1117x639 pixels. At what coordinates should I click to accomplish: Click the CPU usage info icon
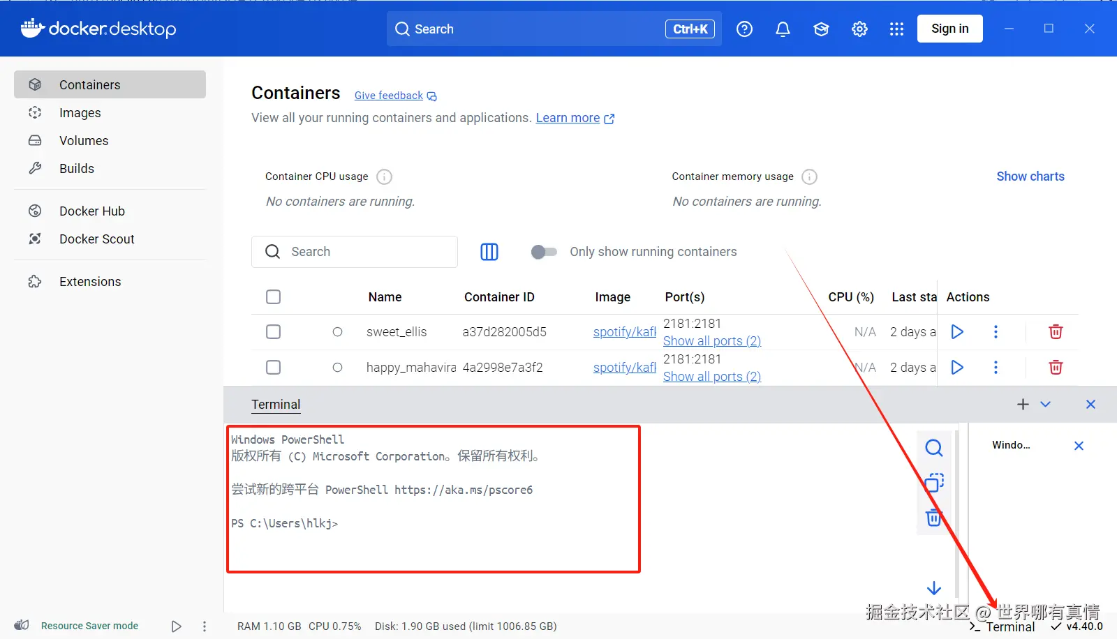pos(384,176)
